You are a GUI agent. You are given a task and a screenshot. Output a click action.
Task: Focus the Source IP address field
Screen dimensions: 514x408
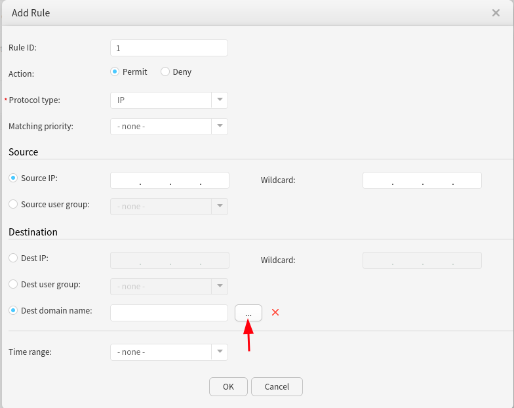169,180
